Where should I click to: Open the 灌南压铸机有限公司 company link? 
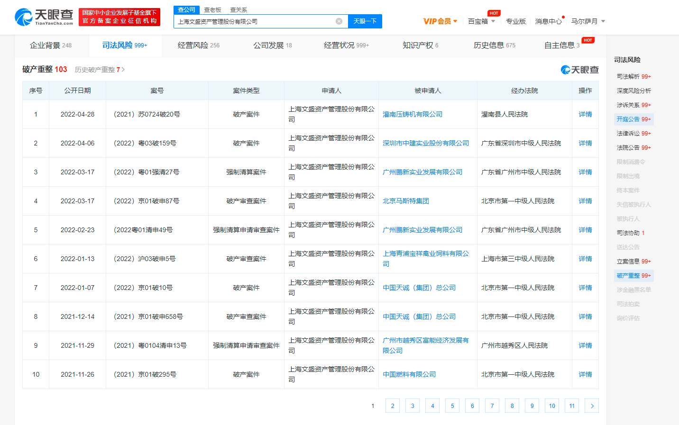[x=413, y=114]
